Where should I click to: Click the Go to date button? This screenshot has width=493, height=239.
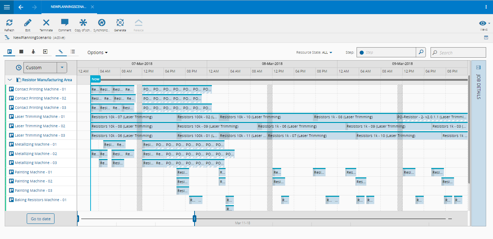point(40,219)
